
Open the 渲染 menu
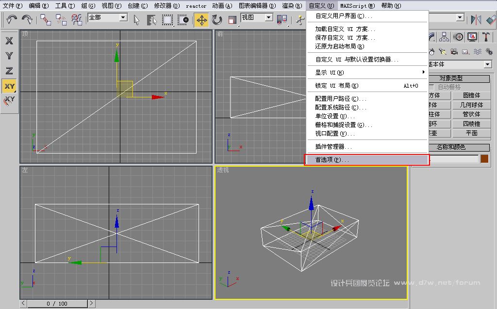(x=292, y=6)
